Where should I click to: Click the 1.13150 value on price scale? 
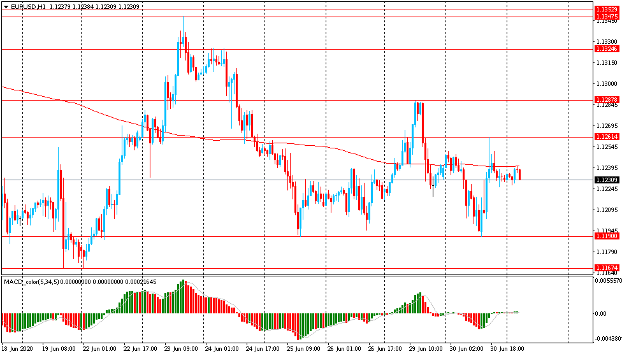coord(607,62)
